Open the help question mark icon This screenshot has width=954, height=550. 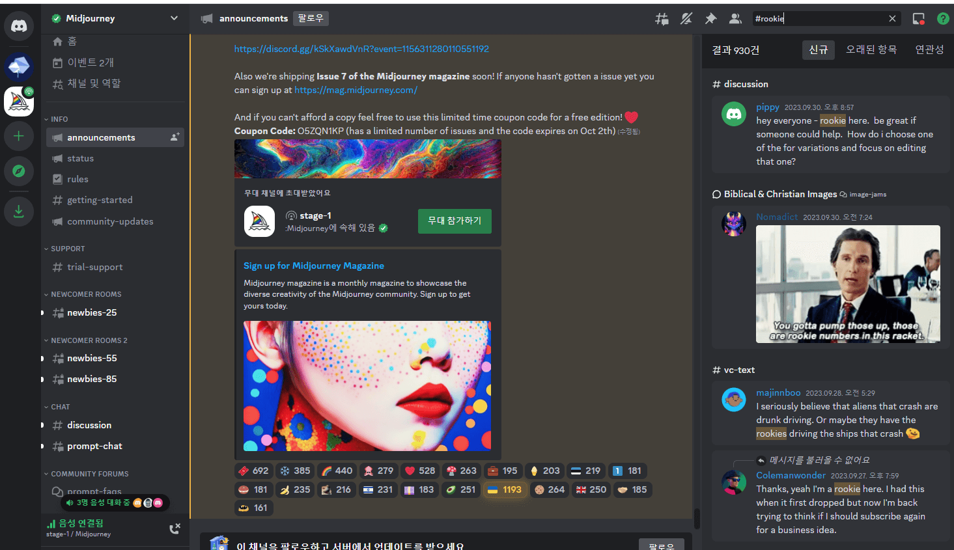[x=943, y=19]
